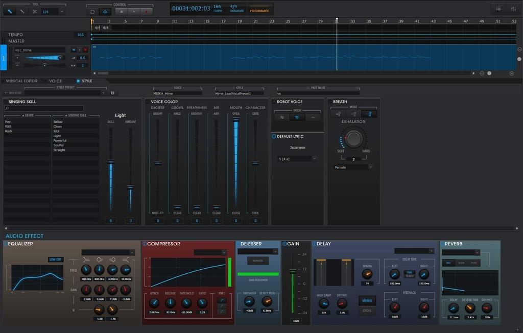The height and width of the screenshot is (333, 523).
Task: Click the De-Esser Monitor button
Action: (258, 261)
